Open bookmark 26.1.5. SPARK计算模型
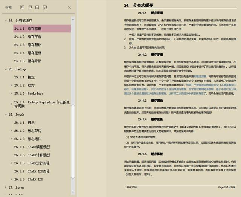 (x=32, y=155)
